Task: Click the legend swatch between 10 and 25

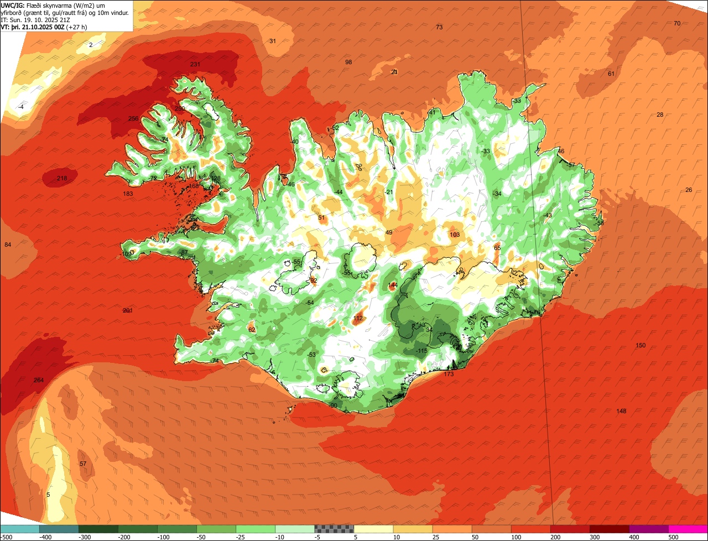Action: click(413, 529)
